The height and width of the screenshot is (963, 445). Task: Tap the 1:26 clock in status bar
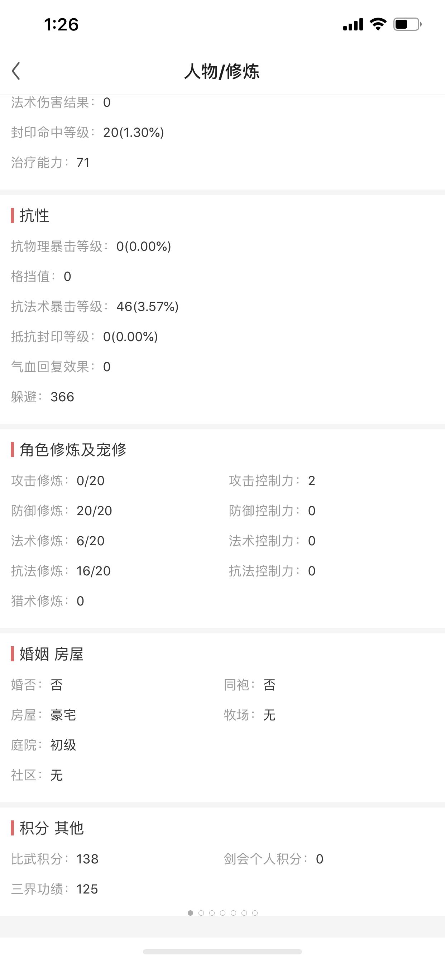click(61, 25)
